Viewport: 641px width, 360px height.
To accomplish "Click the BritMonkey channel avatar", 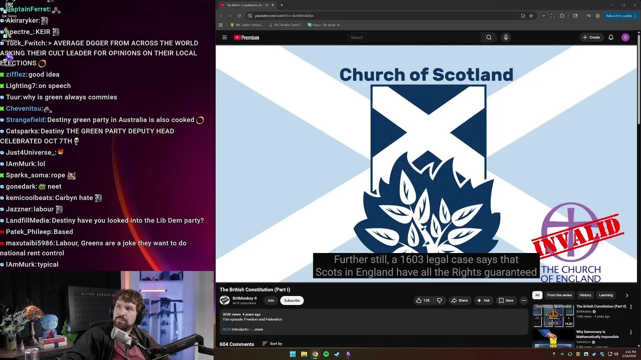I will [x=224, y=300].
